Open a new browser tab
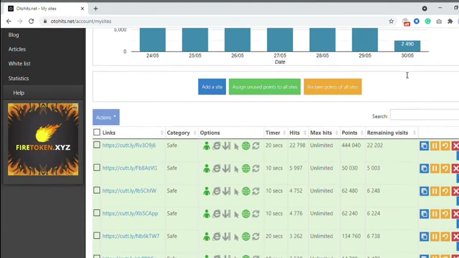 [x=96, y=8]
